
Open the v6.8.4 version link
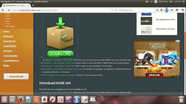pyautogui.click(x=8, y=24)
